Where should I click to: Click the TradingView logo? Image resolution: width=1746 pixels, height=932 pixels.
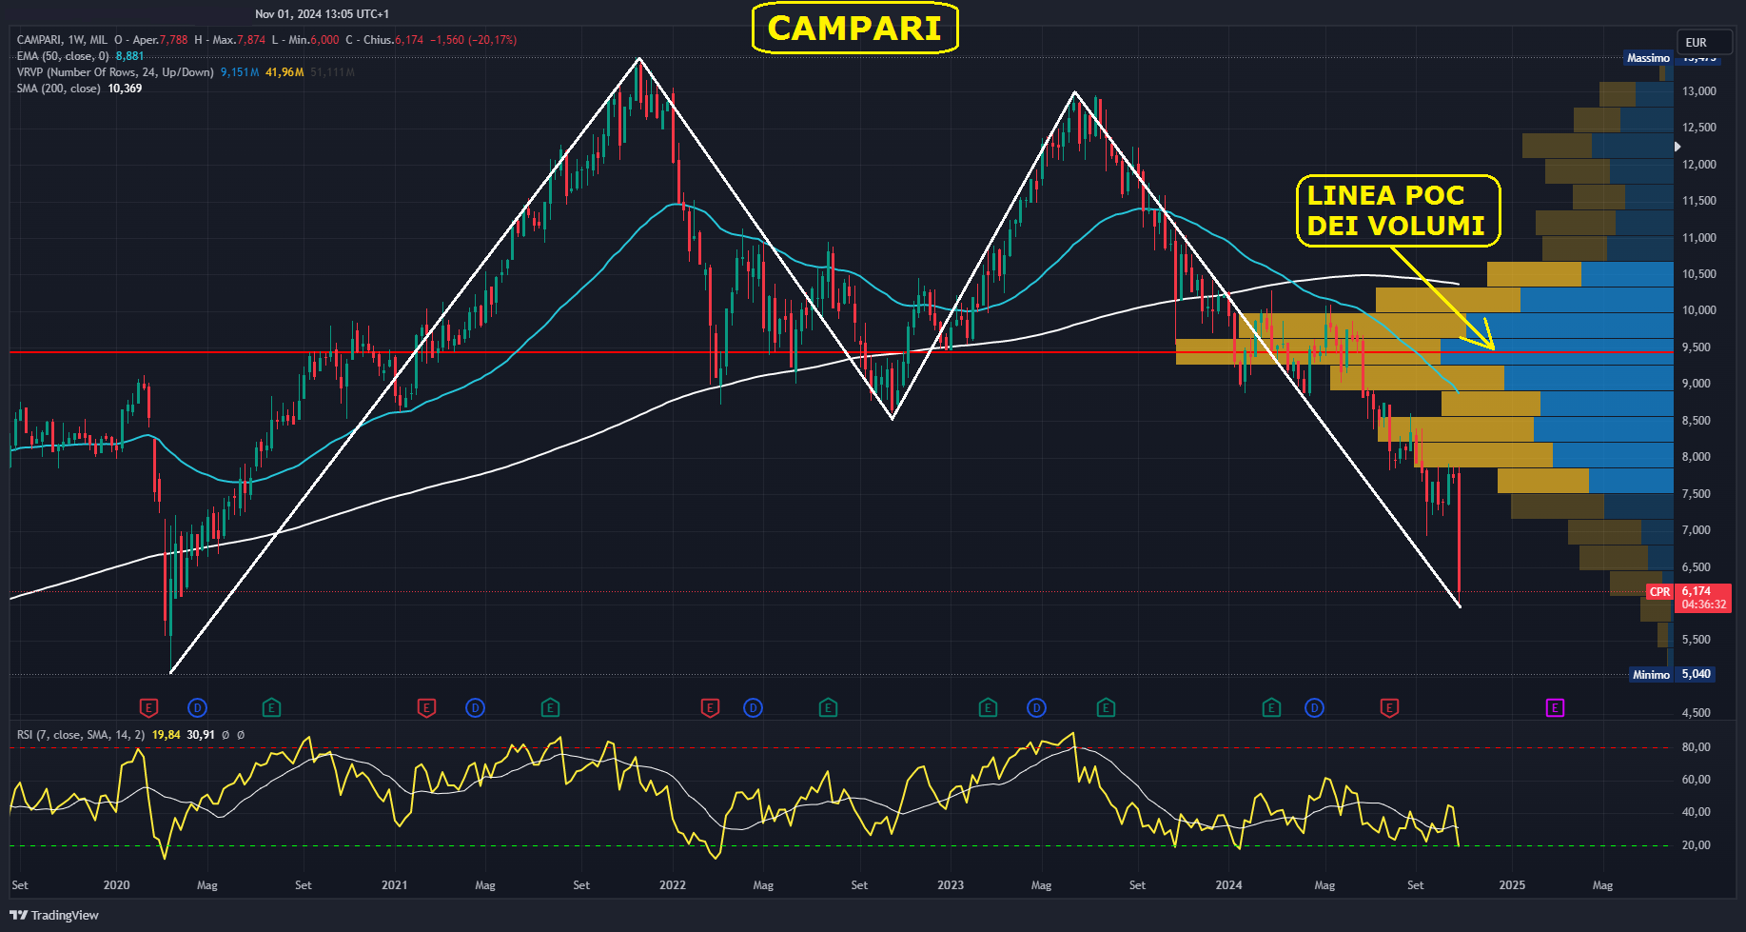tap(54, 915)
